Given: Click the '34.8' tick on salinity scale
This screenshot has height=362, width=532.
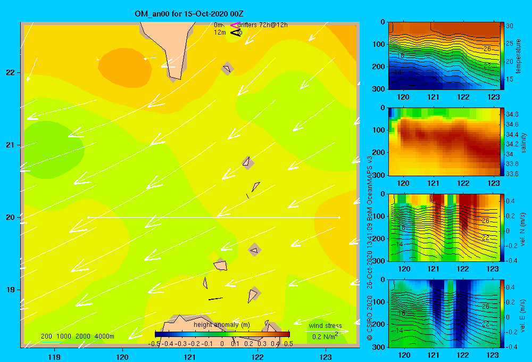Looking at the screenshot, I should [x=512, y=114].
